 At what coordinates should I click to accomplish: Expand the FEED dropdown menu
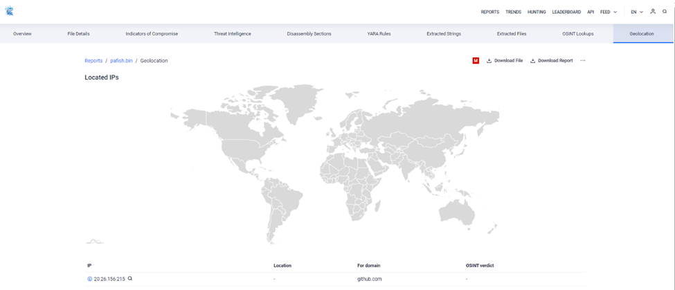point(609,12)
